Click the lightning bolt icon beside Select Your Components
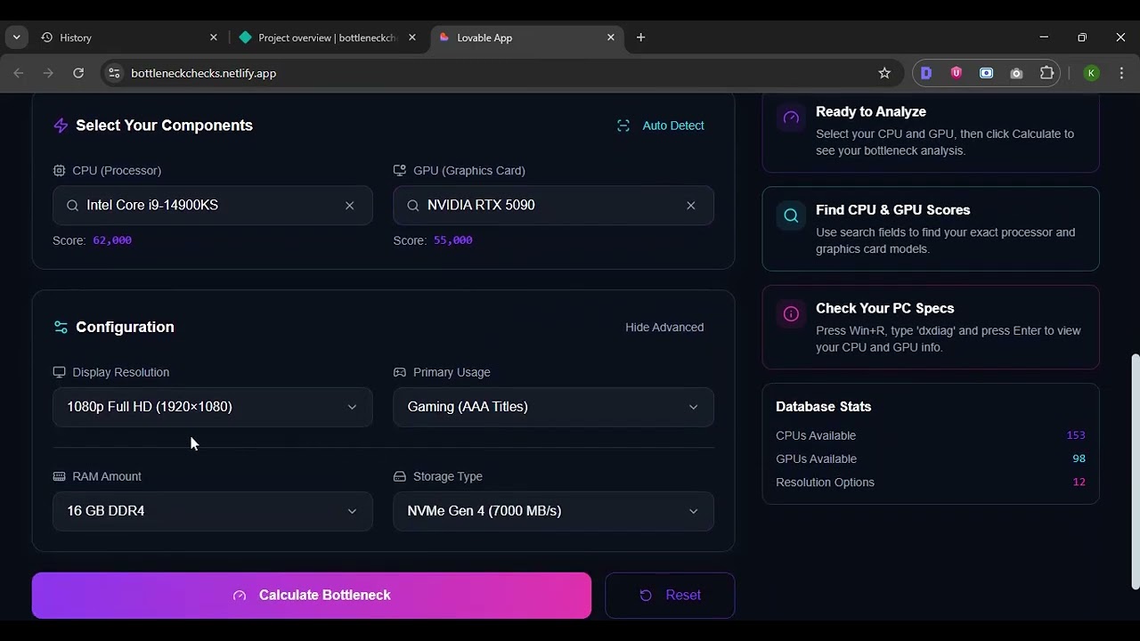1140x641 pixels. point(61,126)
